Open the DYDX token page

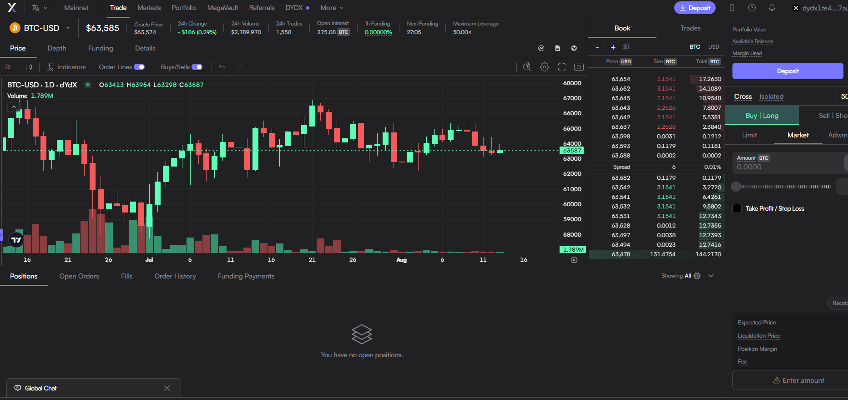298,8
